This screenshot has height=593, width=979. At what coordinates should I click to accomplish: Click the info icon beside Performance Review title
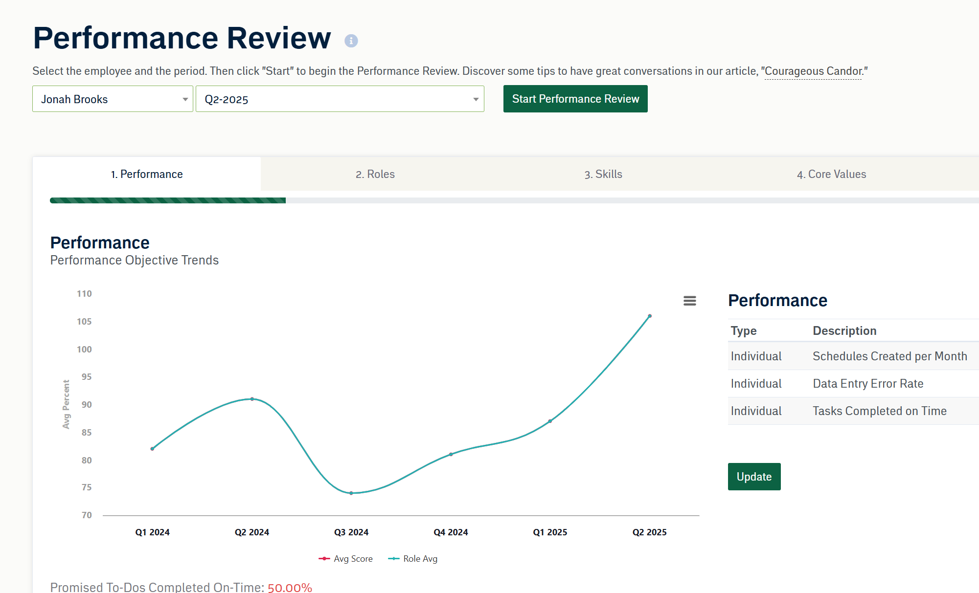coord(351,41)
